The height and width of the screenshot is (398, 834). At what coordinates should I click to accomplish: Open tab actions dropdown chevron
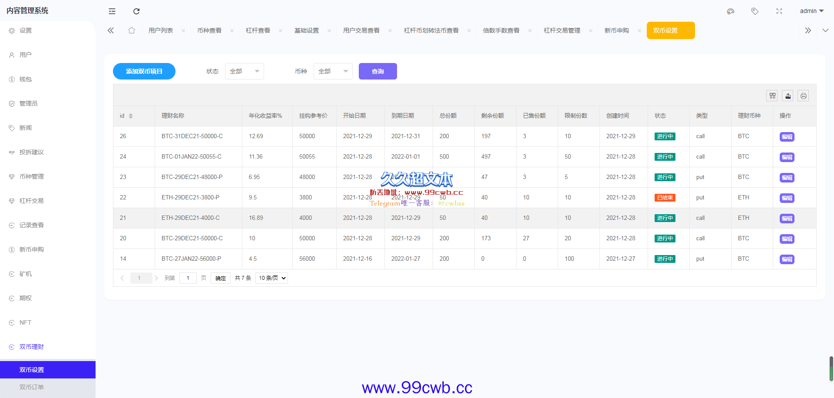pyautogui.click(x=825, y=30)
